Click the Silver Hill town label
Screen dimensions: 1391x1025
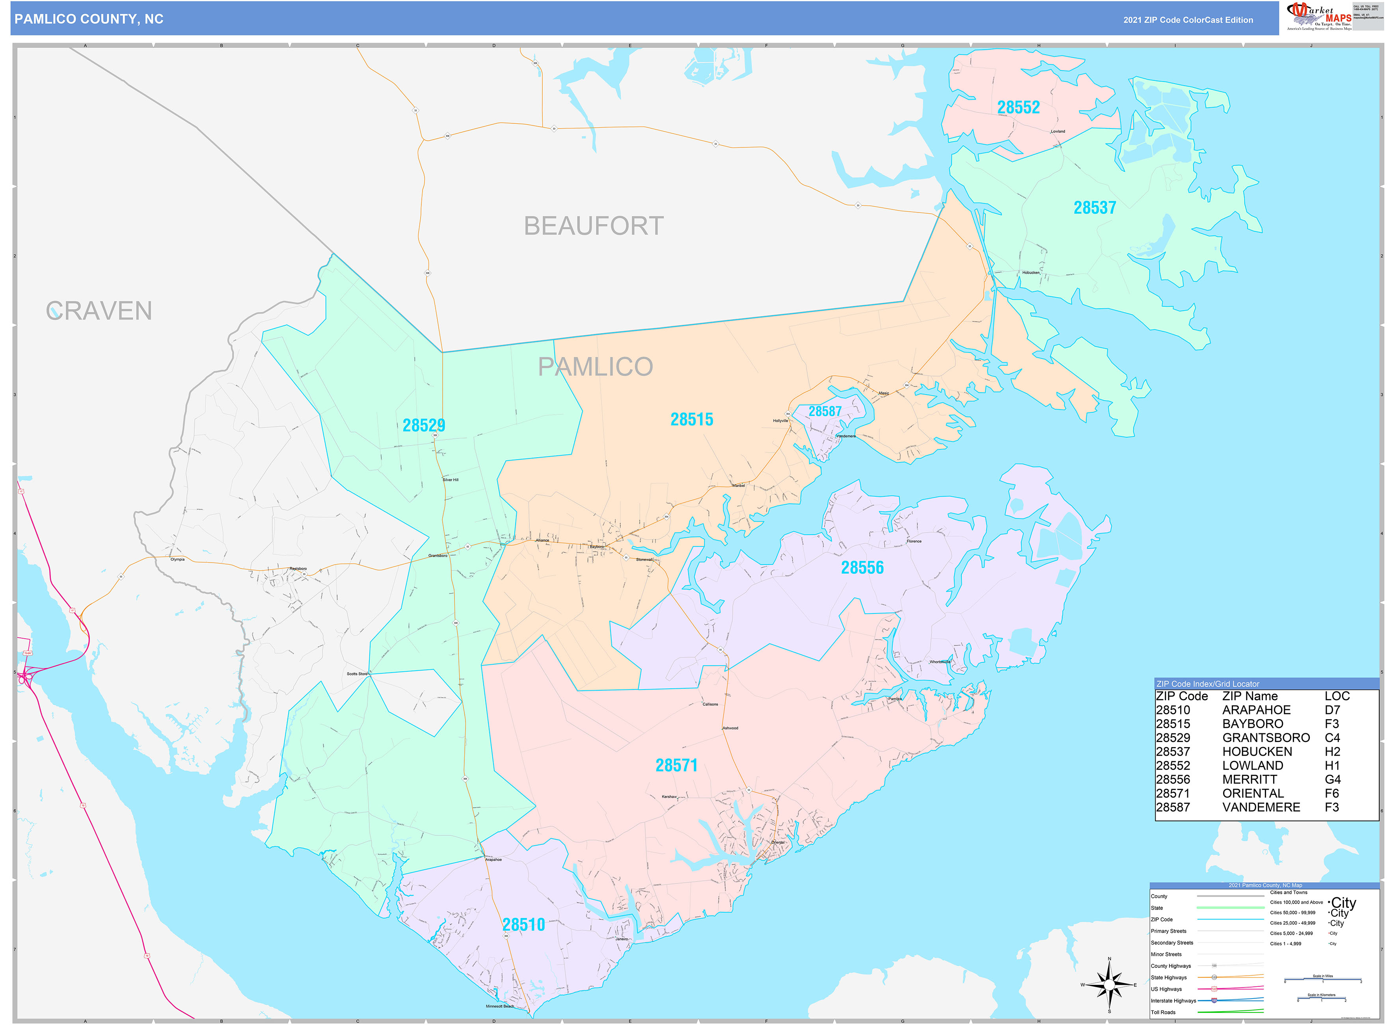(451, 480)
